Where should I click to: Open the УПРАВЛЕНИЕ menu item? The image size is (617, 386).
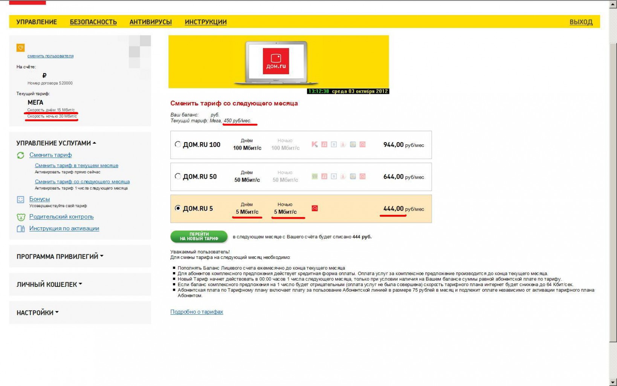coord(37,22)
